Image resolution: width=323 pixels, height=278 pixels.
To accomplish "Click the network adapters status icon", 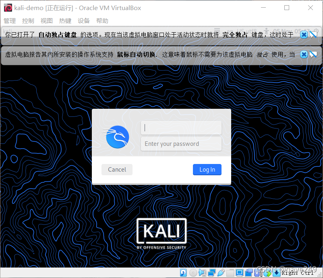I will coord(212,273).
